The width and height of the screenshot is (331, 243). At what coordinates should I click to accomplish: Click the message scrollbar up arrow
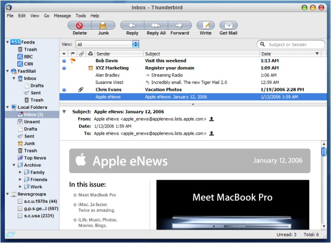coord(324,144)
